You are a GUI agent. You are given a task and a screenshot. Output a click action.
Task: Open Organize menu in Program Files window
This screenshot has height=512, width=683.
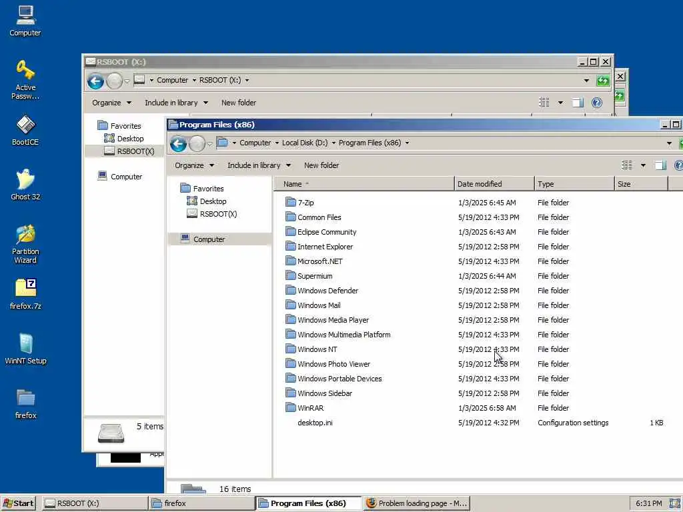coord(194,165)
